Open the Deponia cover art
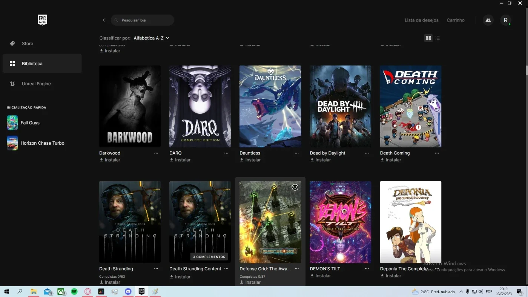528x297 pixels. (411, 222)
